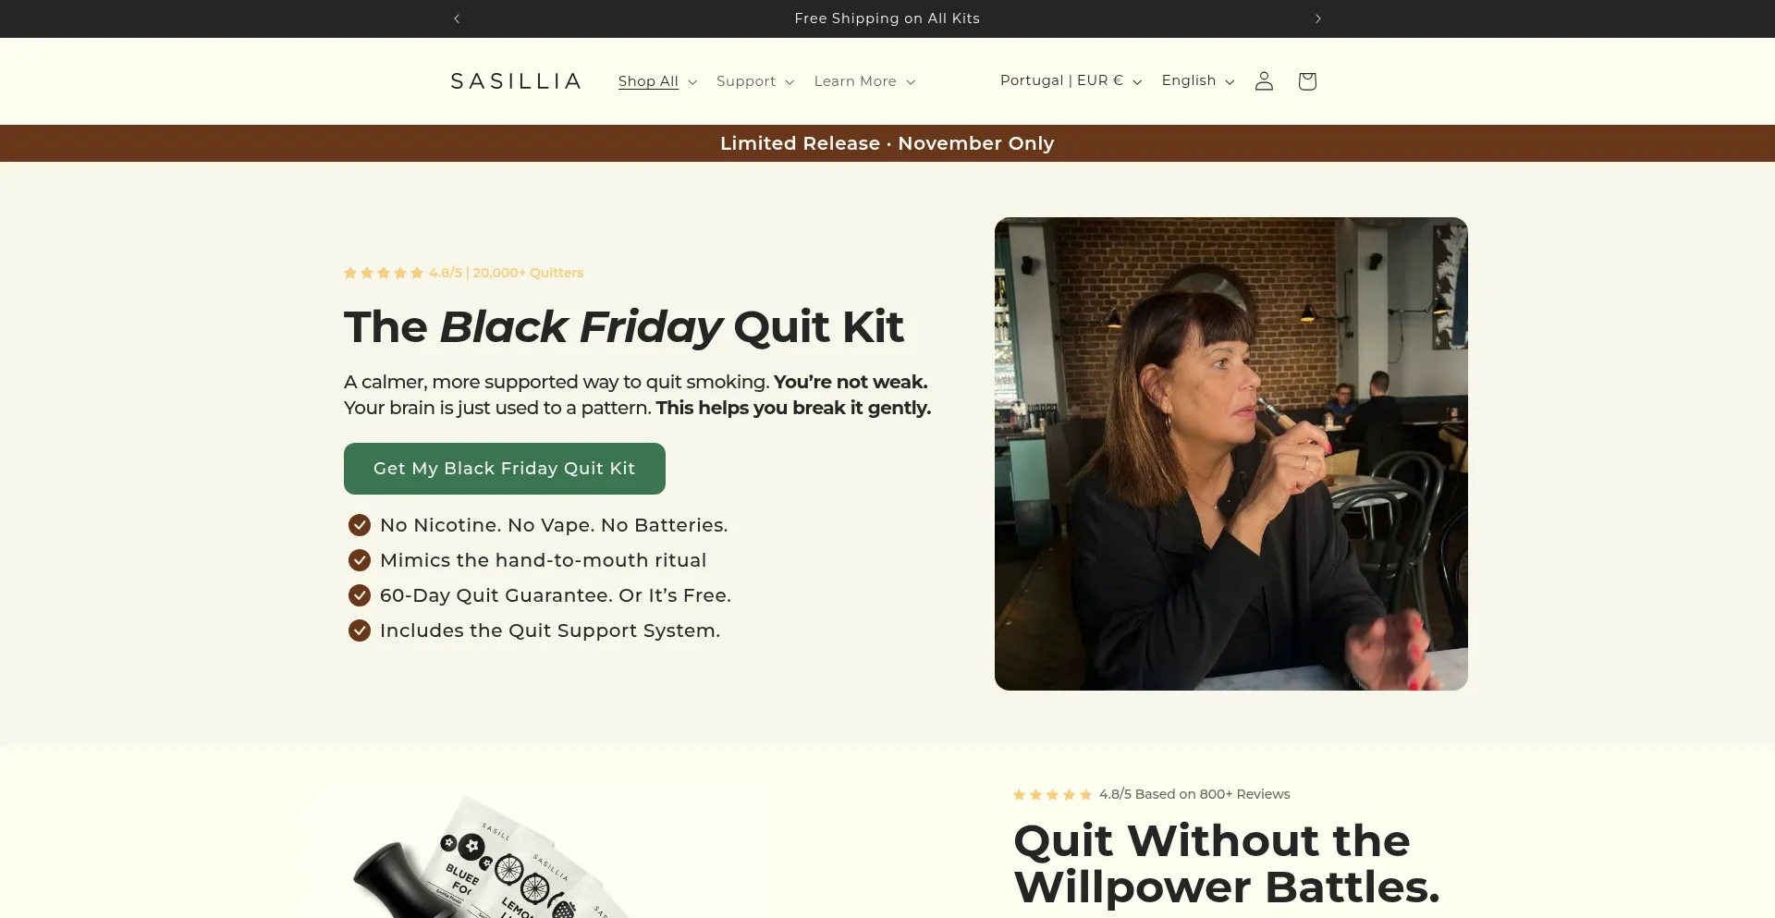This screenshot has height=918, width=1775.
Task: Show next announcement with right arrow
Action: tap(1318, 18)
